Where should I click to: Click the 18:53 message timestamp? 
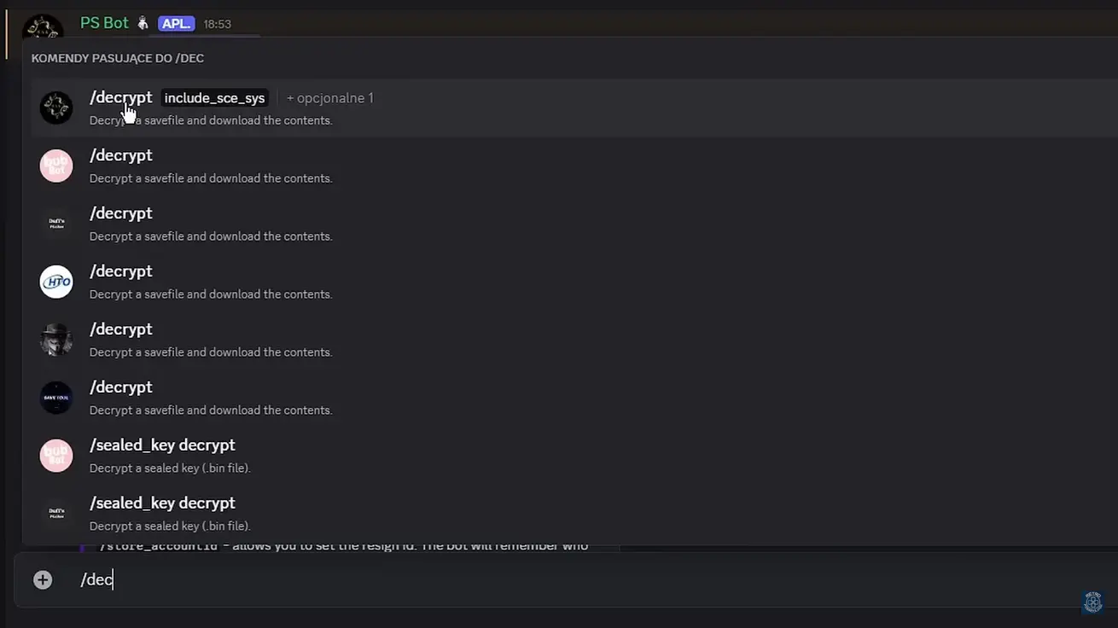click(x=218, y=23)
